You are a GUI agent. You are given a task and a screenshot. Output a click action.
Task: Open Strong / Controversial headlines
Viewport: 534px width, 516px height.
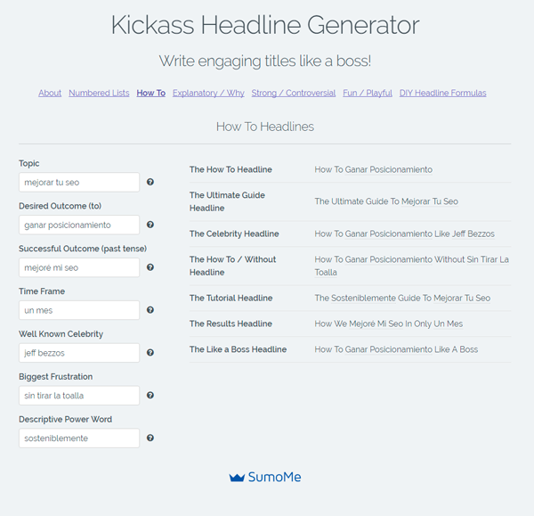(x=294, y=93)
